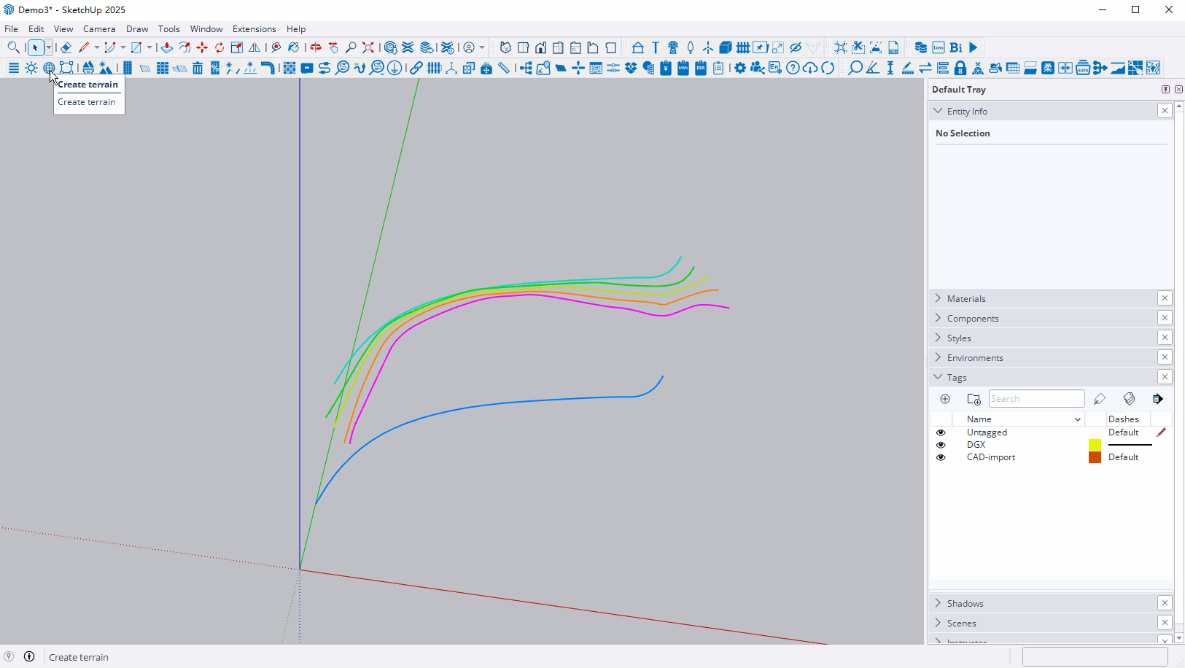Click the Add tag folder icon

[x=974, y=399]
